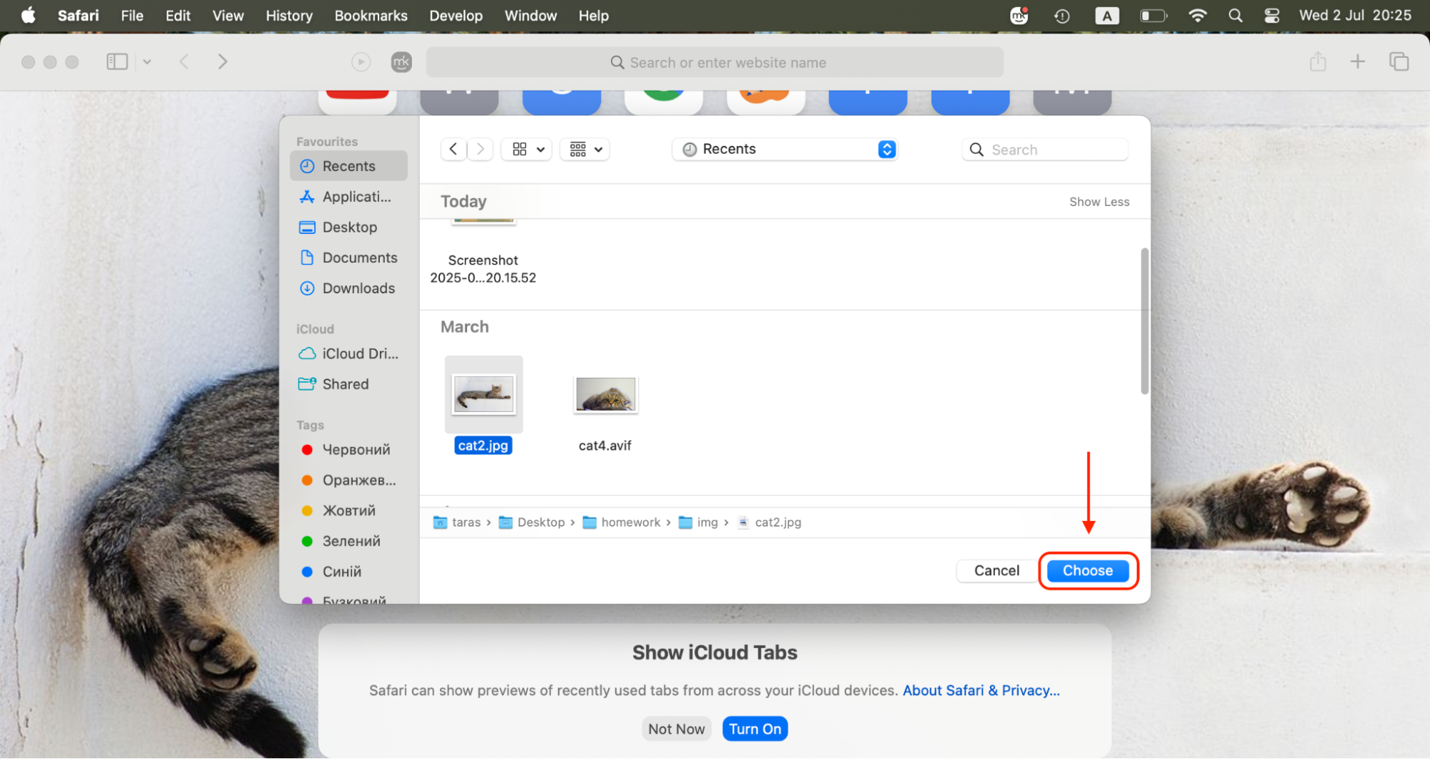Open the item grouping dropdown
This screenshot has width=1430, height=759.
(x=584, y=149)
